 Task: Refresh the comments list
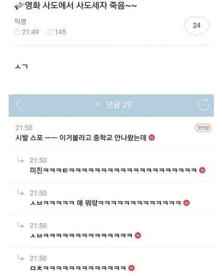pyautogui.click(x=203, y=104)
